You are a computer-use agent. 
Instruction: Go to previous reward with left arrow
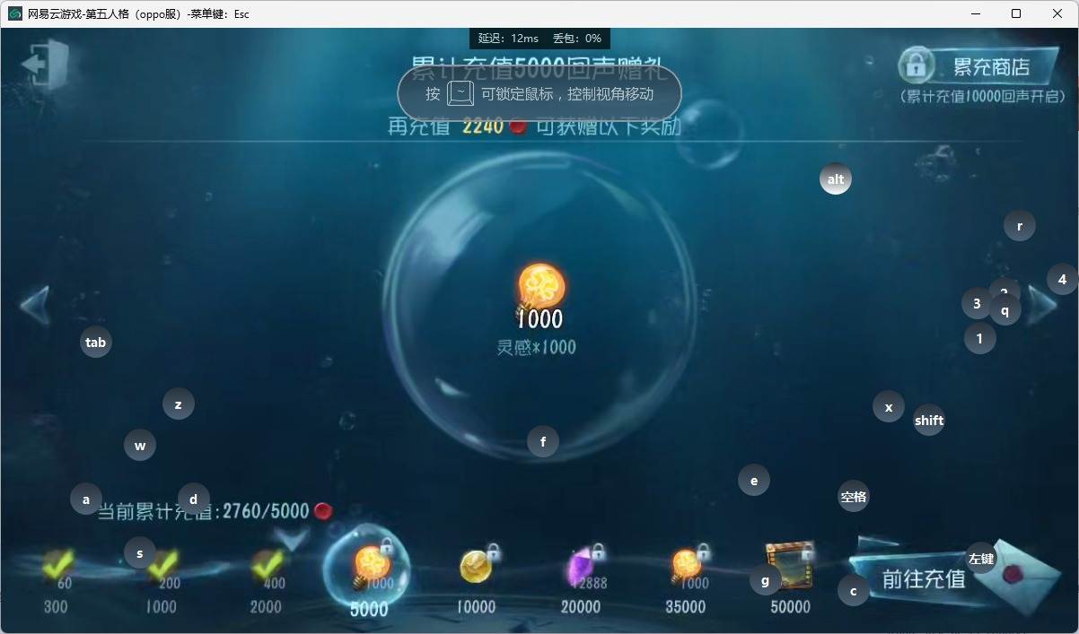pyautogui.click(x=35, y=305)
